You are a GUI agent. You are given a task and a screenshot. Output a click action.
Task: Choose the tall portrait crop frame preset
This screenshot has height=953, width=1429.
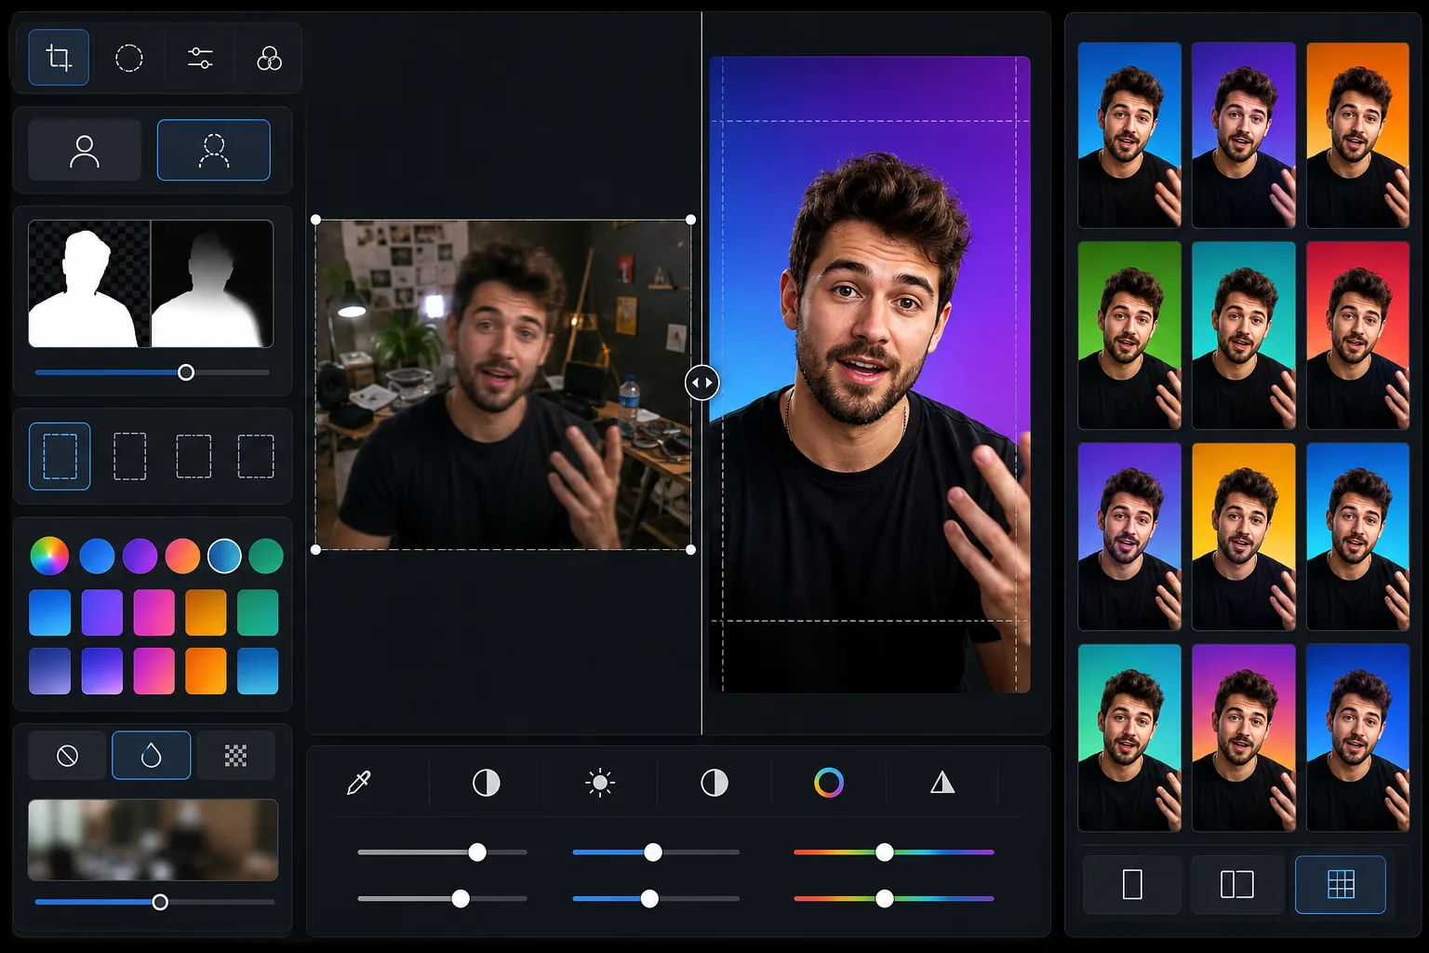pyautogui.click(x=60, y=456)
